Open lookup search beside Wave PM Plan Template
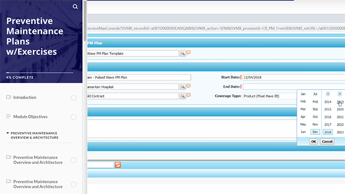Screen dimensions: 345x194 click(x=183, y=53)
